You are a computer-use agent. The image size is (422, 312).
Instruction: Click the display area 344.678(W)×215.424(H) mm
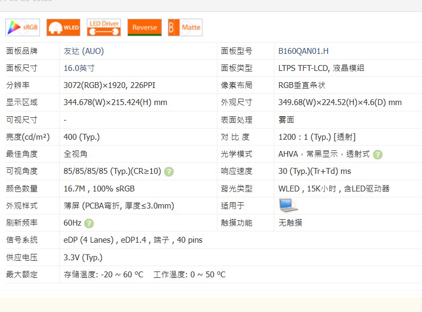[x=115, y=102]
